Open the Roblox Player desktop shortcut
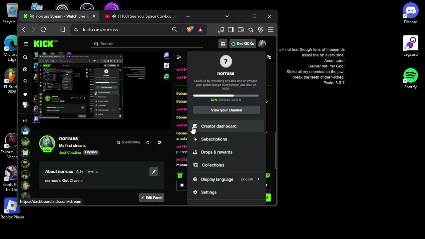 tap(12, 209)
